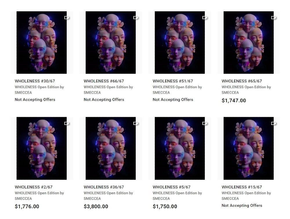The width and height of the screenshot is (290, 219).
Task: Click video icon on WHOLENESS #2/67 card
Action: point(67,124)
